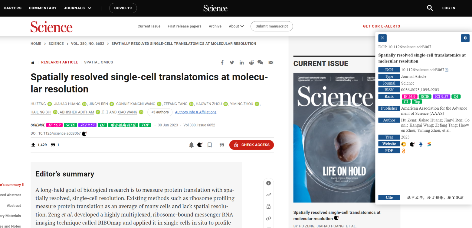Bookmark this article

(x=209, y=145)
